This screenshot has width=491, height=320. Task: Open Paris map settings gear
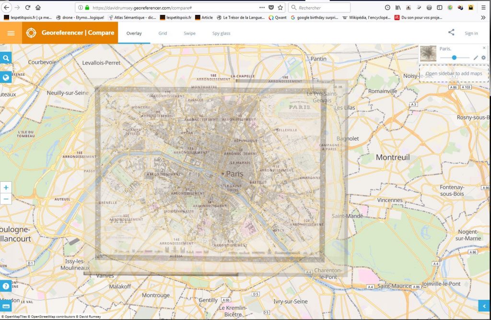pyautogui.click(x=483, y=58)
